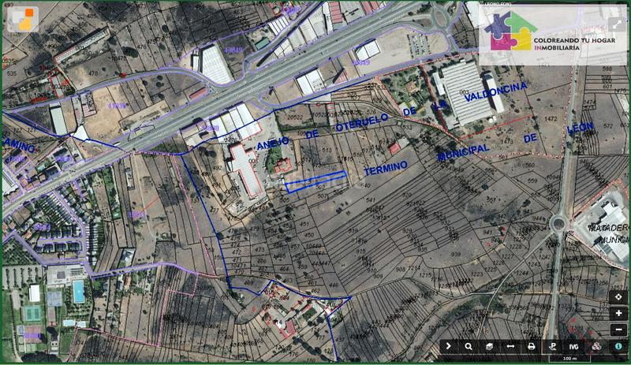Select the double-arrow measure tool
631x365 pixels.
510,346
